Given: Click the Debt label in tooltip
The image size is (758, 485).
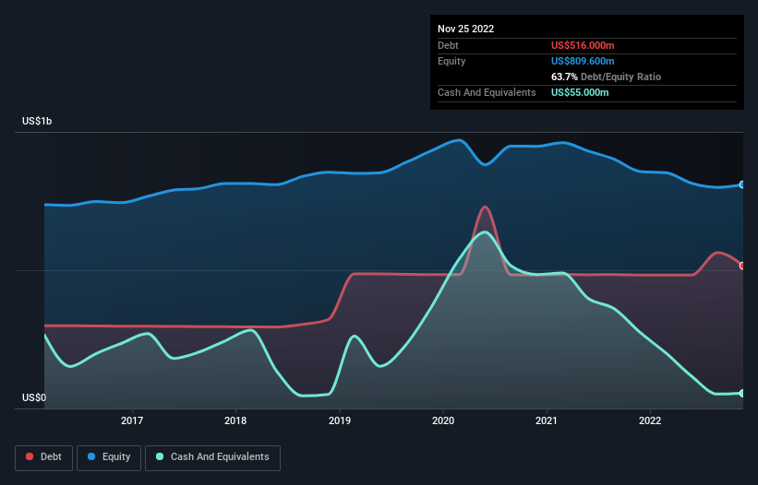Looking at the screenshot, I should pos(448,45).
